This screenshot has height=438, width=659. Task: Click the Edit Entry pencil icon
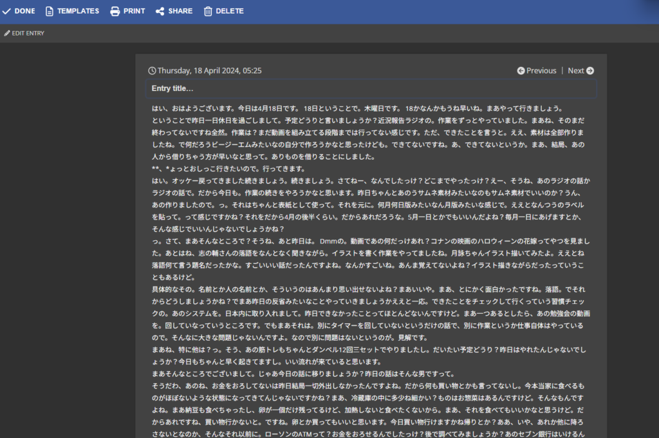pos(7,33)
